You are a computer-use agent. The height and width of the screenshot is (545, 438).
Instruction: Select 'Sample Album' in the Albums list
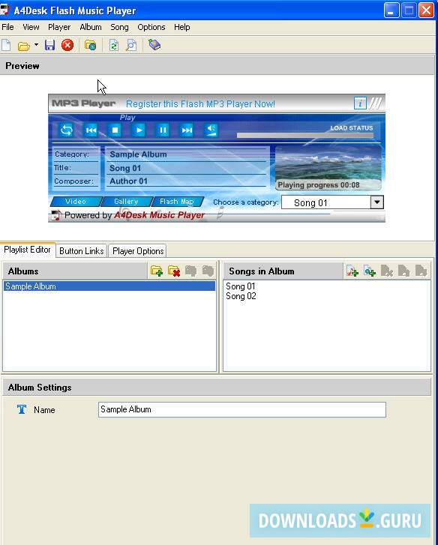109,286
